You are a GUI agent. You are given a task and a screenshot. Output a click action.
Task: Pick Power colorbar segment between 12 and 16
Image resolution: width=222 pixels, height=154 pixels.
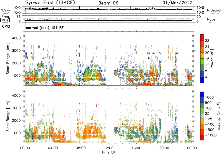pos(202,62)
